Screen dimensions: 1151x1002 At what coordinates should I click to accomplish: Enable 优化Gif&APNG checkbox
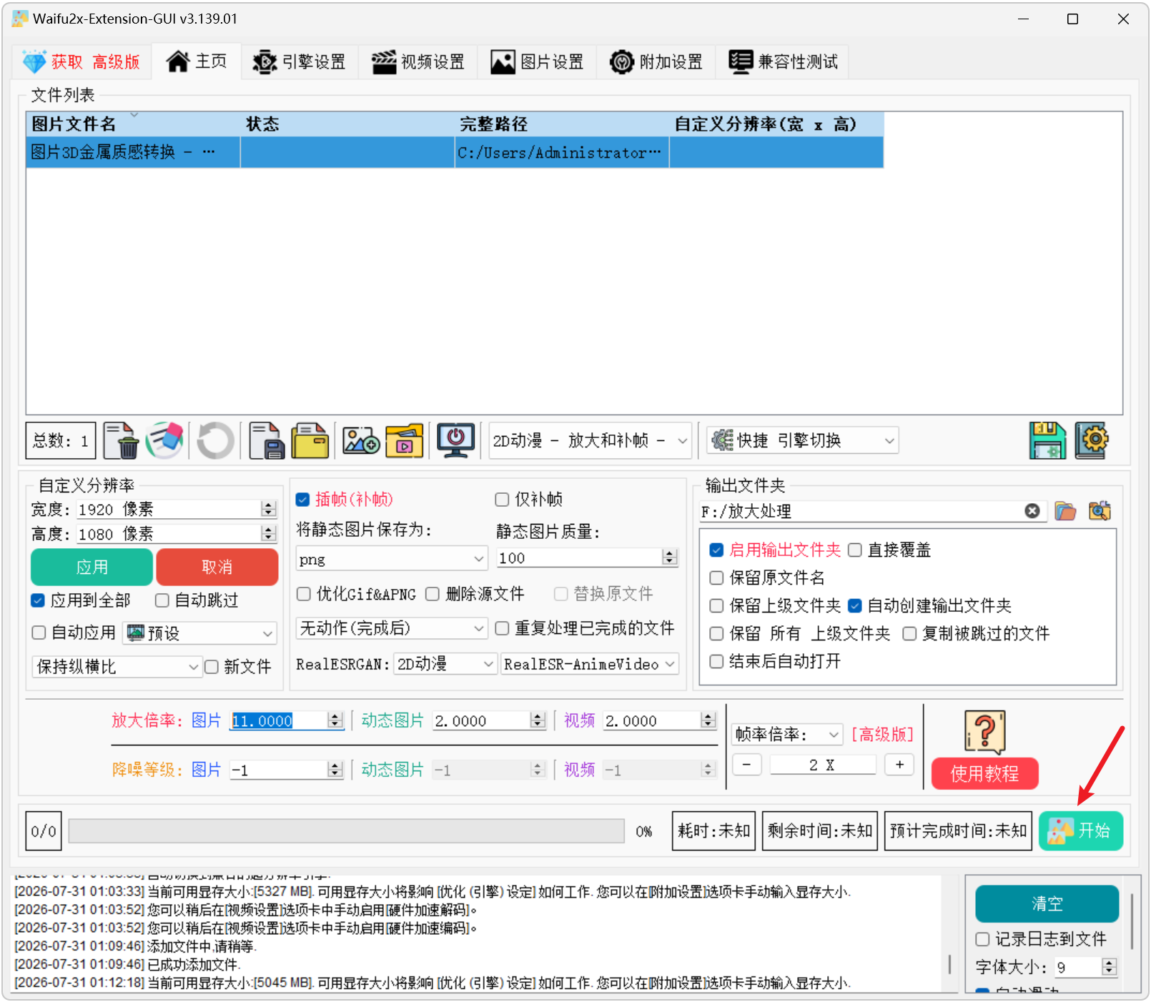pyautogui.click(x=304, y=594)
